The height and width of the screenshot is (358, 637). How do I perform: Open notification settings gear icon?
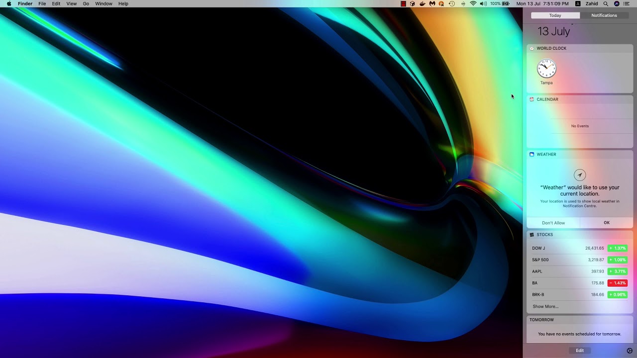point(630,351)
